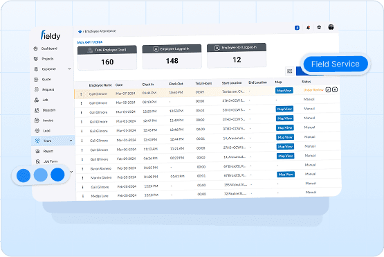Click the blue plus quick-add icon
Viewport: 384px width, 257px height.
coord(297,28)
